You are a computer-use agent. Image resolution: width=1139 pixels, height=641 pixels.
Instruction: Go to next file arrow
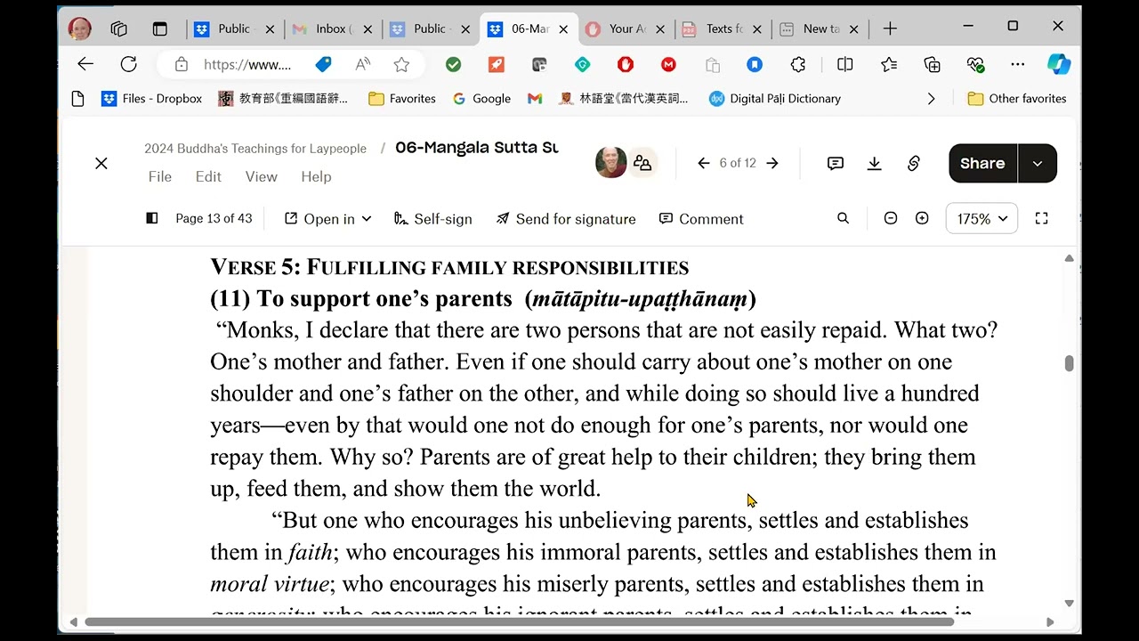pyautogui.click(x=772, y=163)
